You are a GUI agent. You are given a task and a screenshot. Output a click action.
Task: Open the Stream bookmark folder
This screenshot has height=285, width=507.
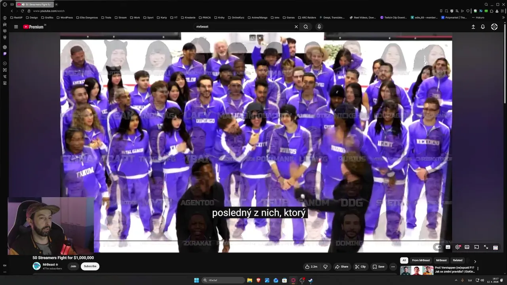(120, 17)
